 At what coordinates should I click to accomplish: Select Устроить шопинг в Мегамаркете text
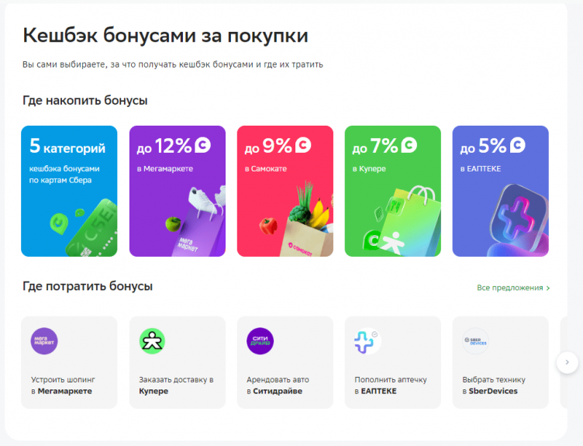click(x=64, y=385)
